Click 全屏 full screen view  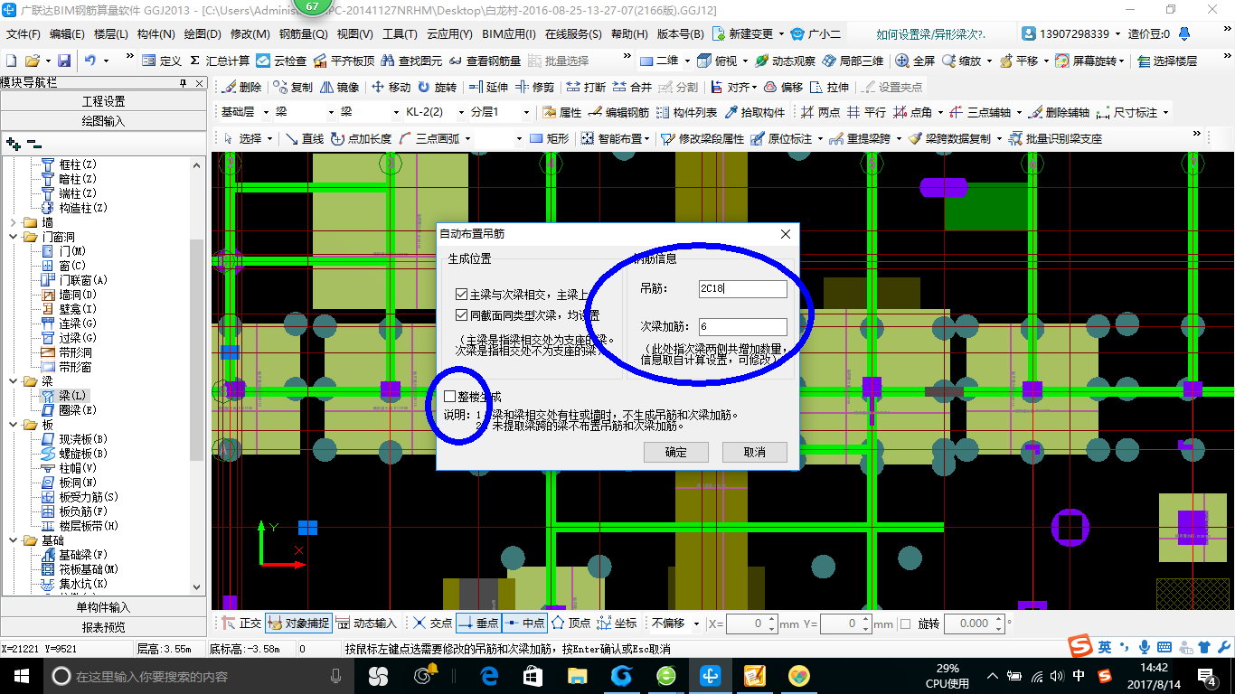[x=916, y=61]
